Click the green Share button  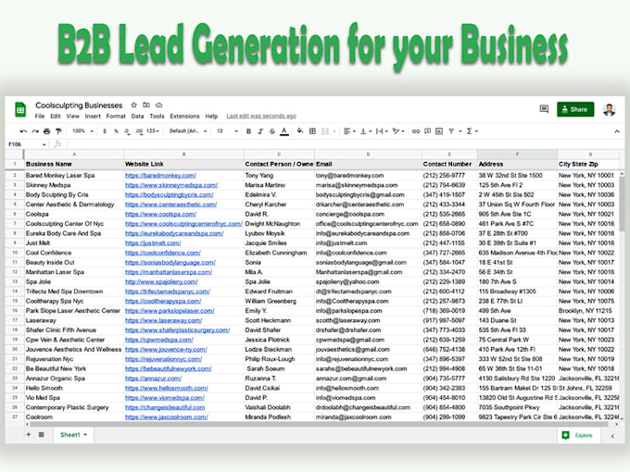[575, 109]
